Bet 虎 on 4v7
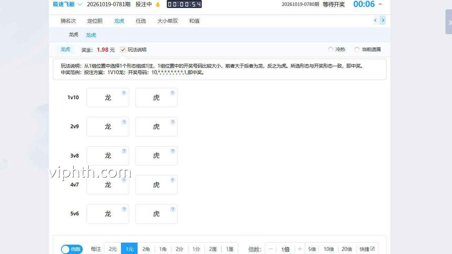The width and height of the screenshot is (452, 254). pyautogui.click(x=156, y=185)
